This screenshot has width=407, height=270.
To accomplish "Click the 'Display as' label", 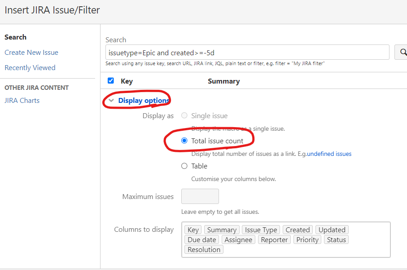I will coord(158,116).
